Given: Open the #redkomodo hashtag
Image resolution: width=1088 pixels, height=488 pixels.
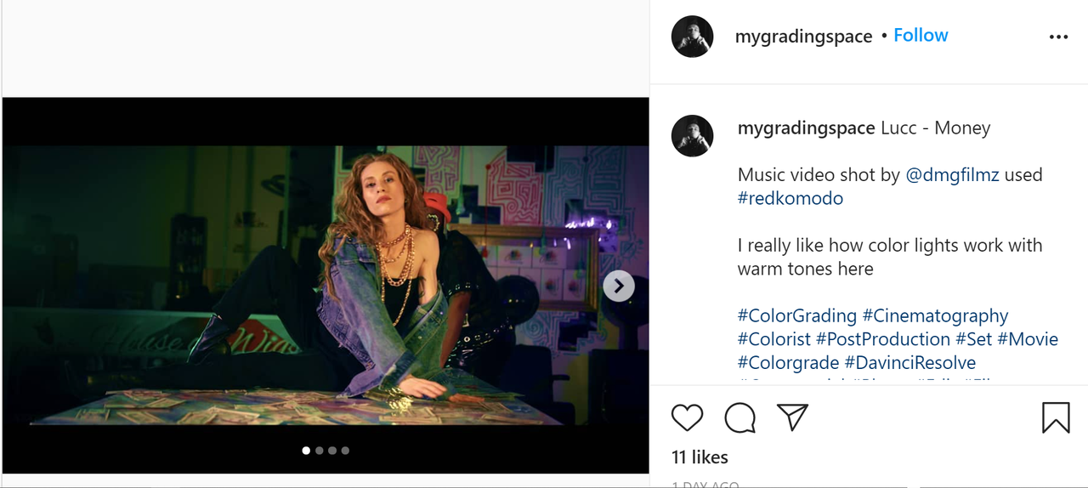Looking at the screenshot, I should pyautogui.click(x=790, y=199).
